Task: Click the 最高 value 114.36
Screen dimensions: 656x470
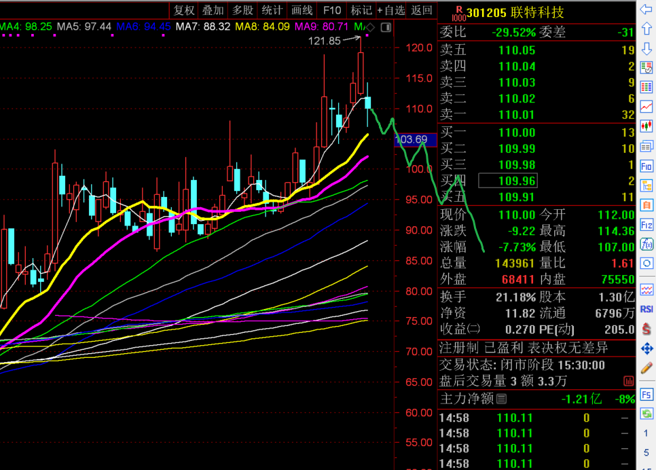Action: [x=616, y=231]
